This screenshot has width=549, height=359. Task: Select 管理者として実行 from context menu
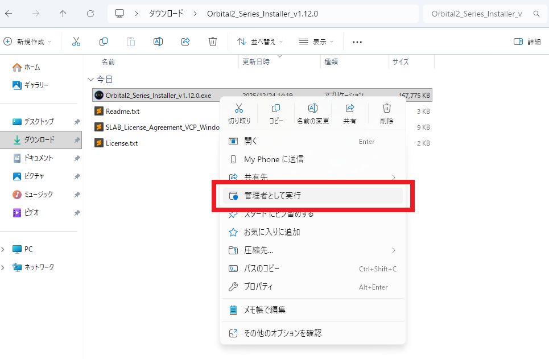[273, 196]
